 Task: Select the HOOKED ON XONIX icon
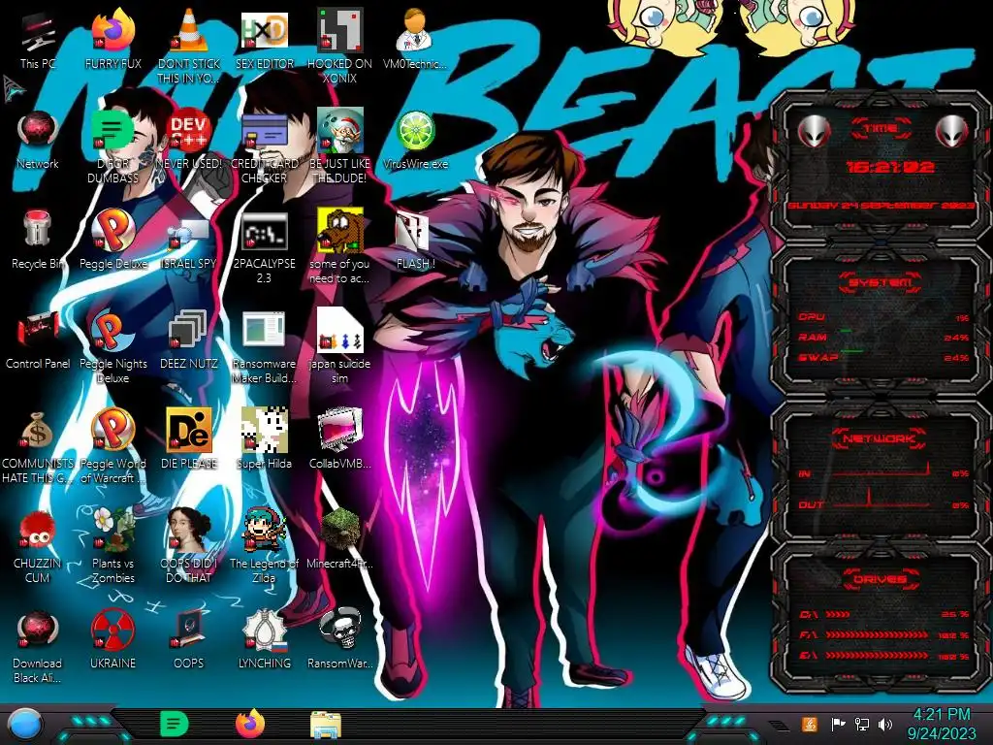click(x=339, y=48)
